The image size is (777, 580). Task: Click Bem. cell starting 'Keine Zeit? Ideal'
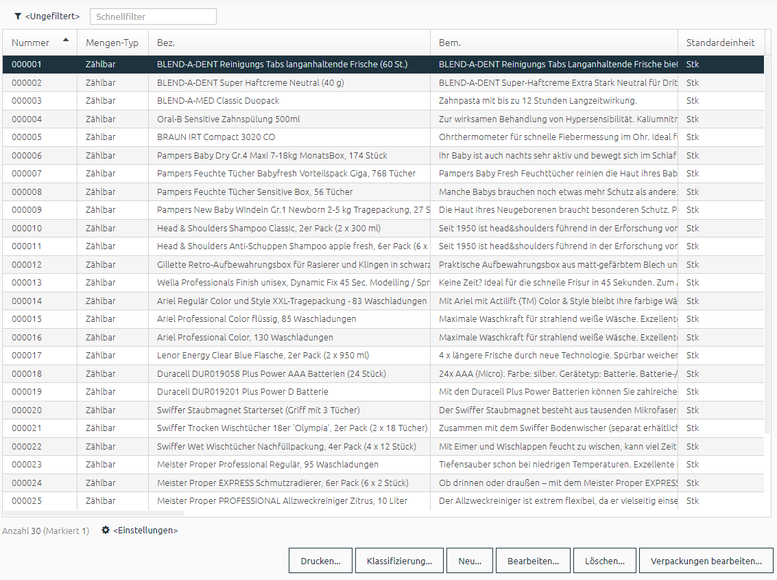[x=554, y=282]
